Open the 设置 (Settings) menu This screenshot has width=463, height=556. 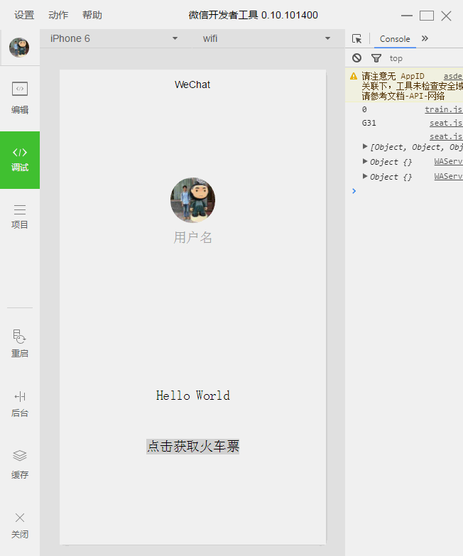click(x=24, y=15)
